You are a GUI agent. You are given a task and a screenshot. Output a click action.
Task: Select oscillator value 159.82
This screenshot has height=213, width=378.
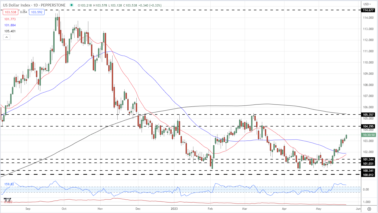tap(9, 184)
